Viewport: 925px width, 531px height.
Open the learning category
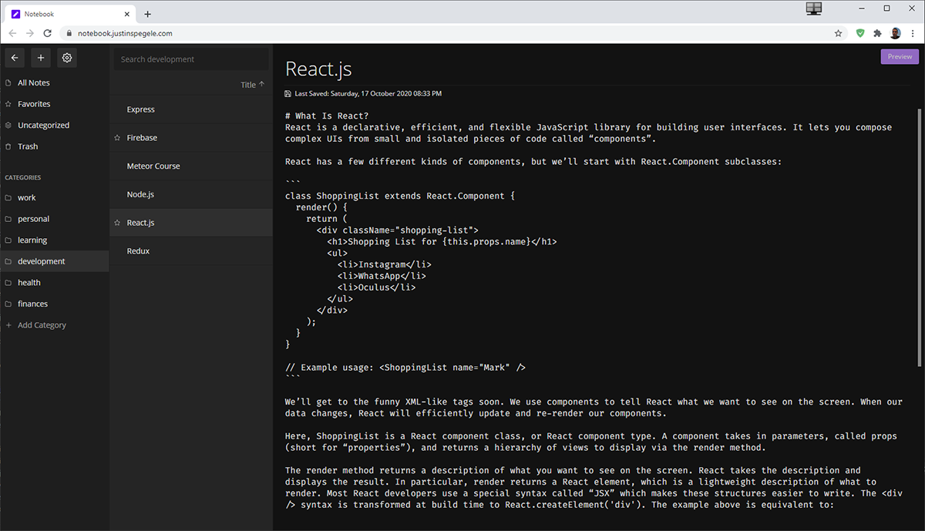click(x=32, y=240)
